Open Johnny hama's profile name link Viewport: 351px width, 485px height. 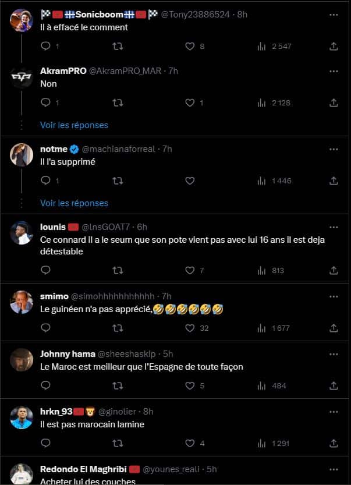point(63,353)
